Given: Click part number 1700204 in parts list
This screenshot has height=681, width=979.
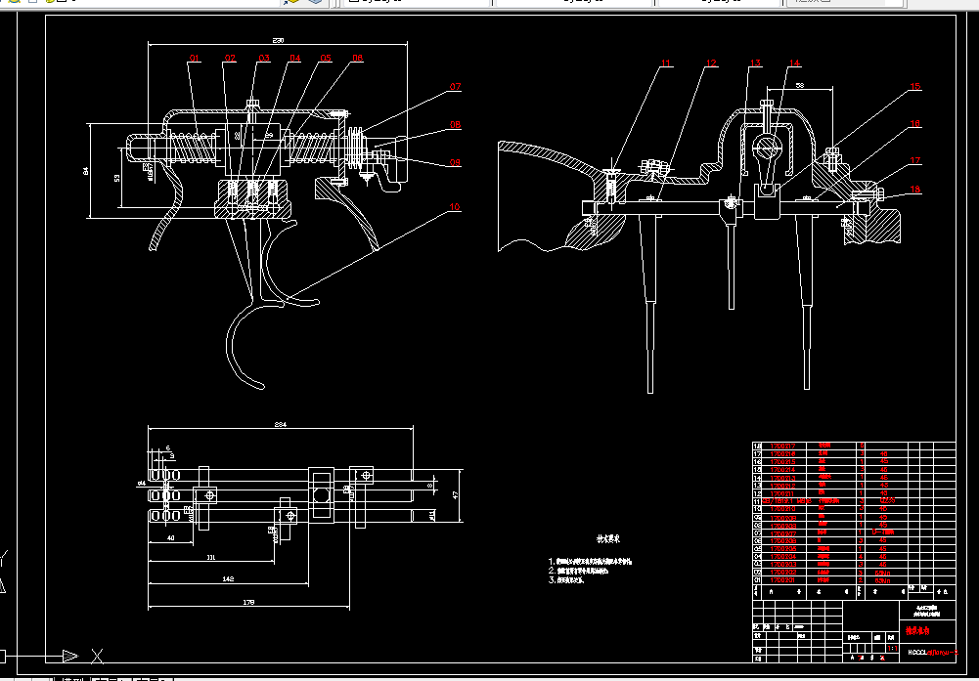Looking at the screenshot, I should click(783, 556).
